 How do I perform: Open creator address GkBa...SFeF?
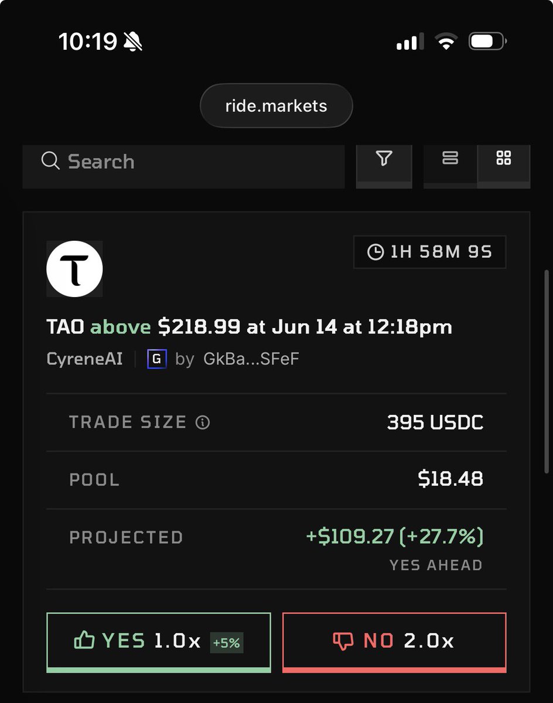251,359
